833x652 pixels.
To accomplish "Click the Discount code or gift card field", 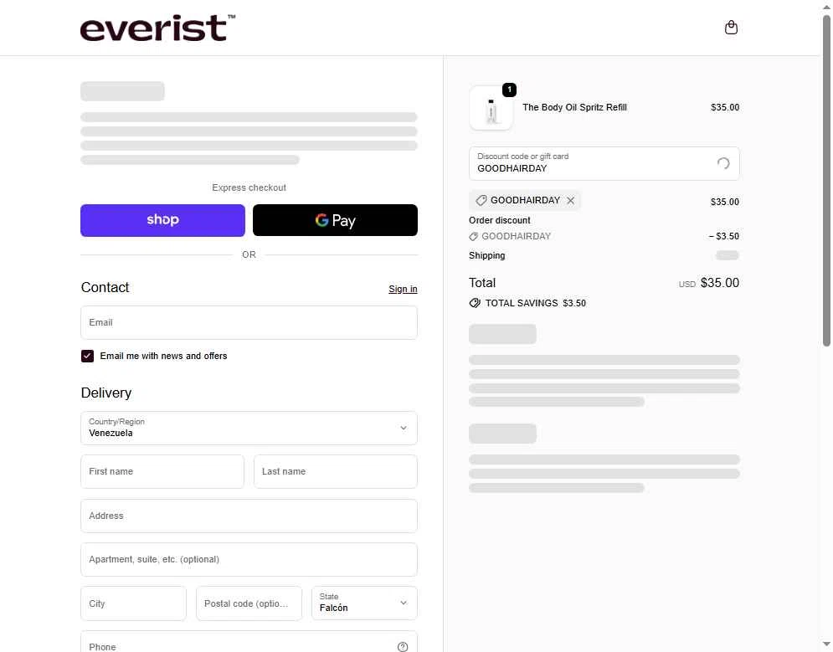I will point(604,163).
